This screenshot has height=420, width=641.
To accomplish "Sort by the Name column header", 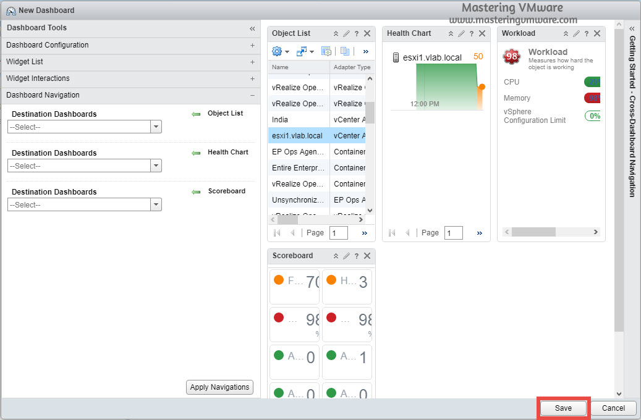I will tap(299, 67).
